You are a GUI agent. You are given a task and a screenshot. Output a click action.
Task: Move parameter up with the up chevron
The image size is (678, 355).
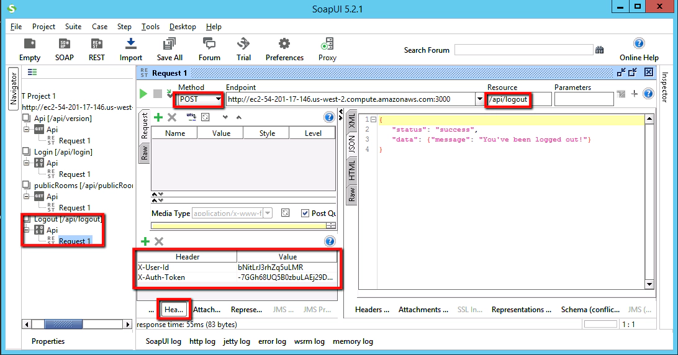coord(238,117)
